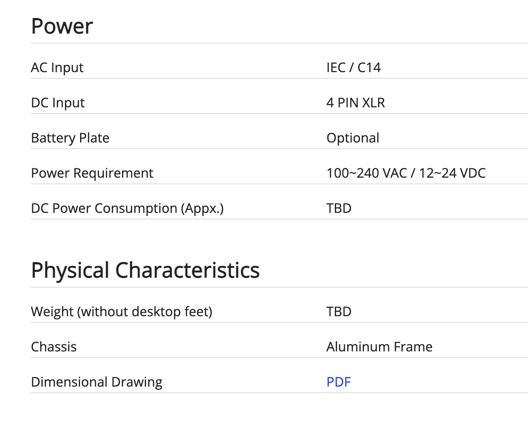Select the Optional battery plate value
The width and height of the screenshot is (528, 424).
(352, 138)
